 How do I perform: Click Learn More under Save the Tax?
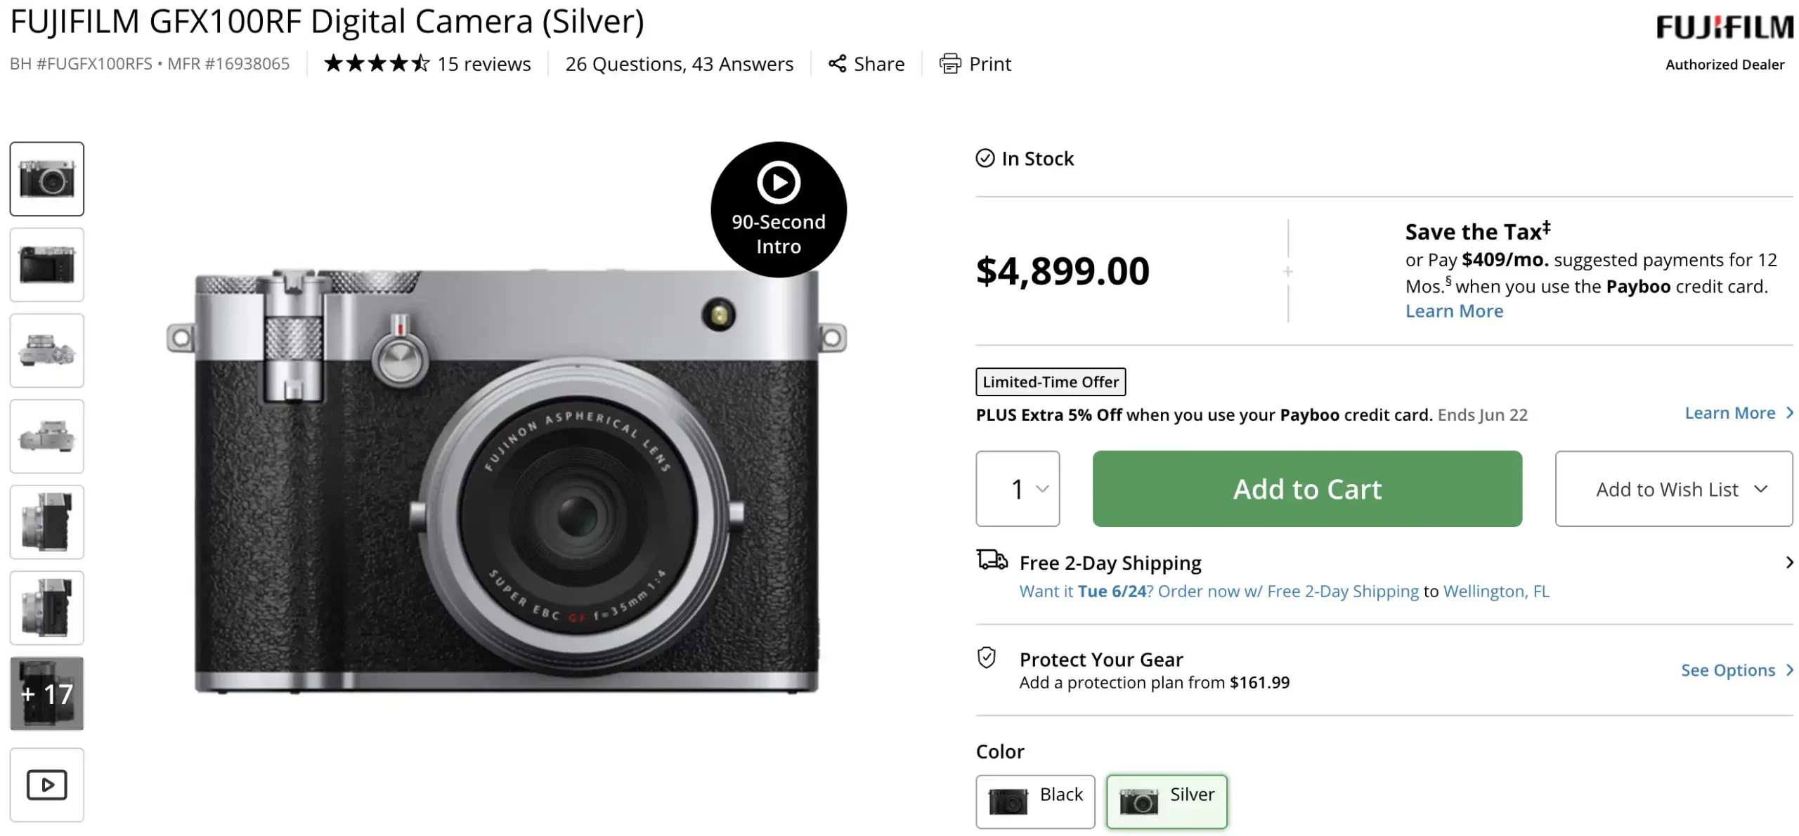pyautogui.click(x=1453, y=311)
